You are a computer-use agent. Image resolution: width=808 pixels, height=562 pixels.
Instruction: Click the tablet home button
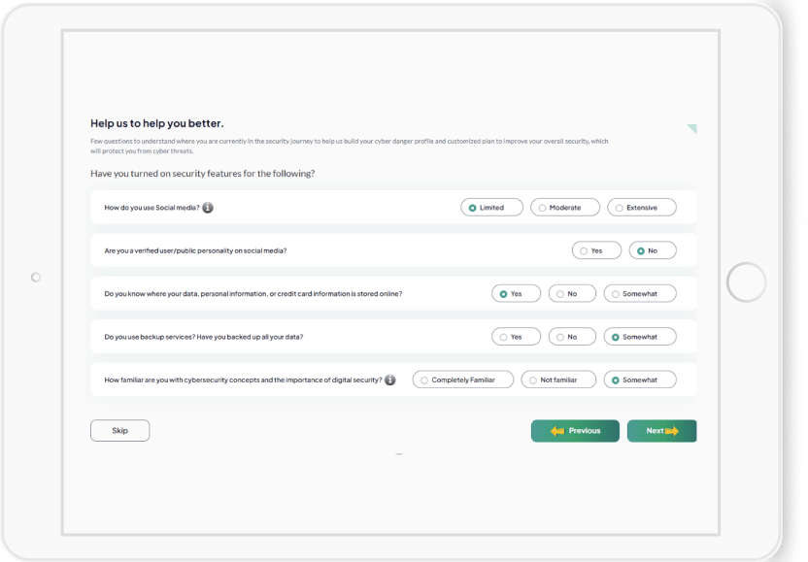(x=747, y=281)
